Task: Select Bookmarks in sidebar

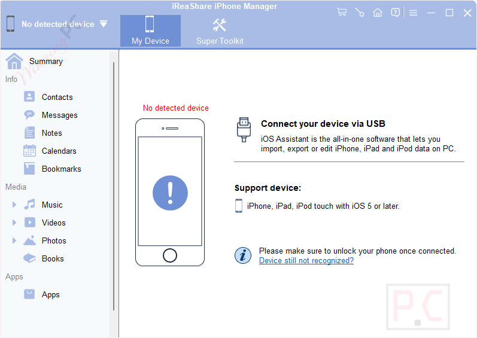Action: 62,169
